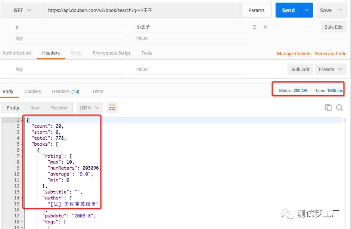This screenshot has height=229, width=351.
Task: Collapse JSON root at line 1
Action: point(22,120)
